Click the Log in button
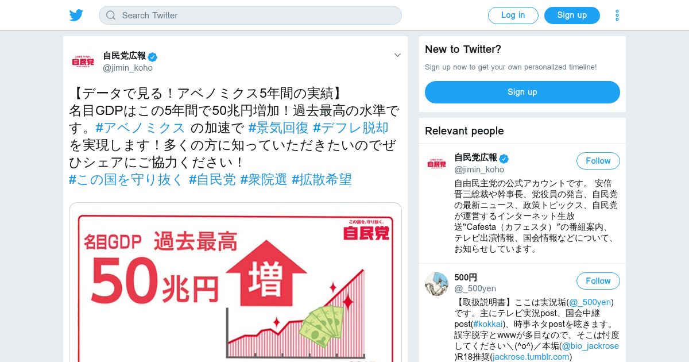Viewport: 689px width, 362px height. 513,16
